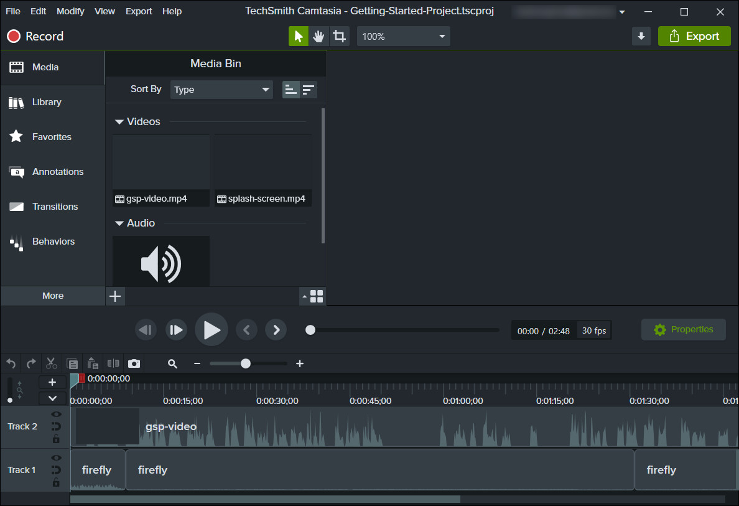Click the Split clip icon

pos(113,363)
